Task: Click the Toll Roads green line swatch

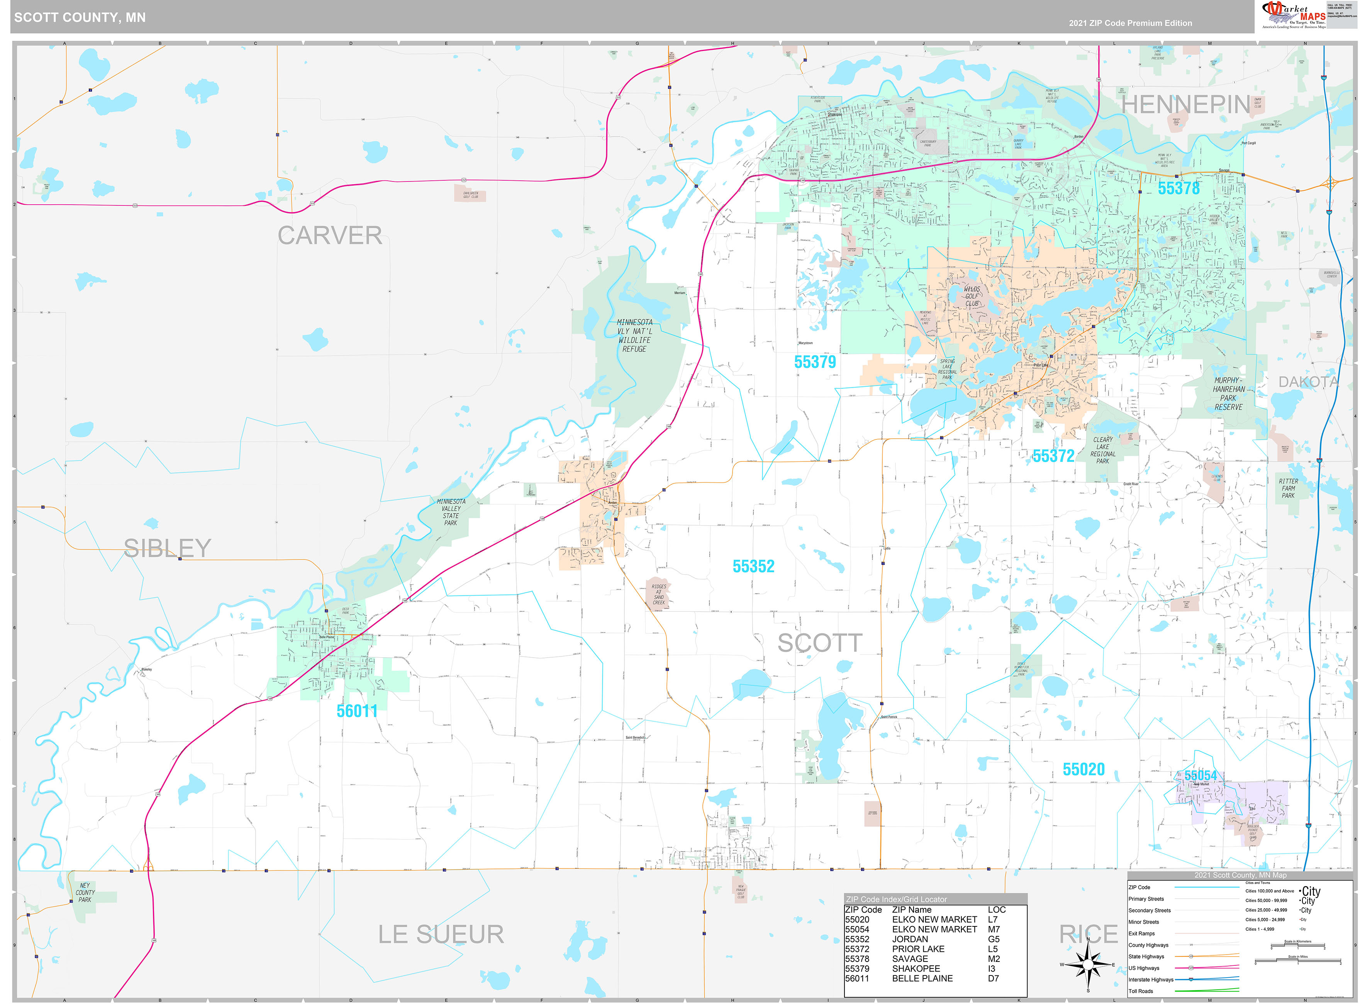Action: [x=1206, y=990]
